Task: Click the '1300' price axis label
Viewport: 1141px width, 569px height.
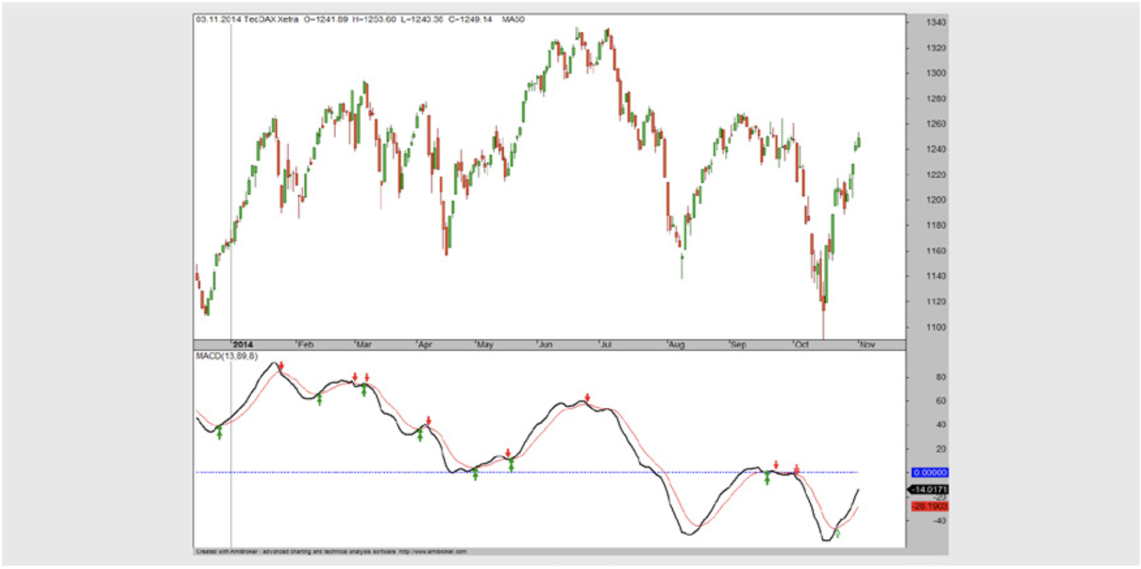Action: (936, 73)
